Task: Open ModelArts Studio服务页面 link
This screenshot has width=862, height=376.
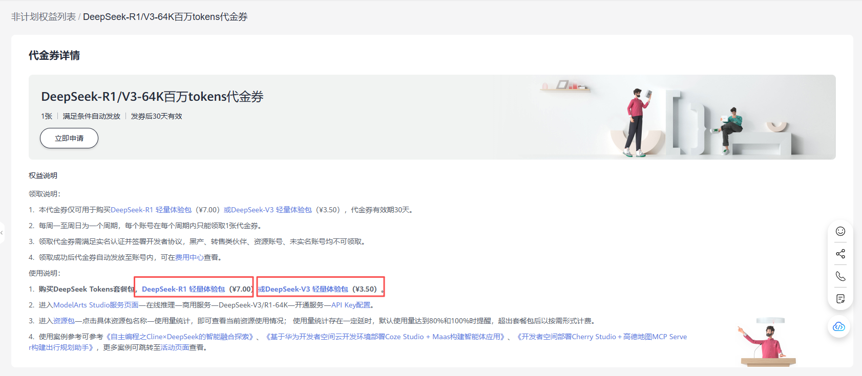Action: coord(96,305)
